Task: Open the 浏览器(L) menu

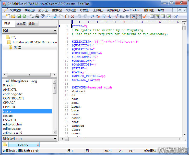Action: (x=113, y=10)
